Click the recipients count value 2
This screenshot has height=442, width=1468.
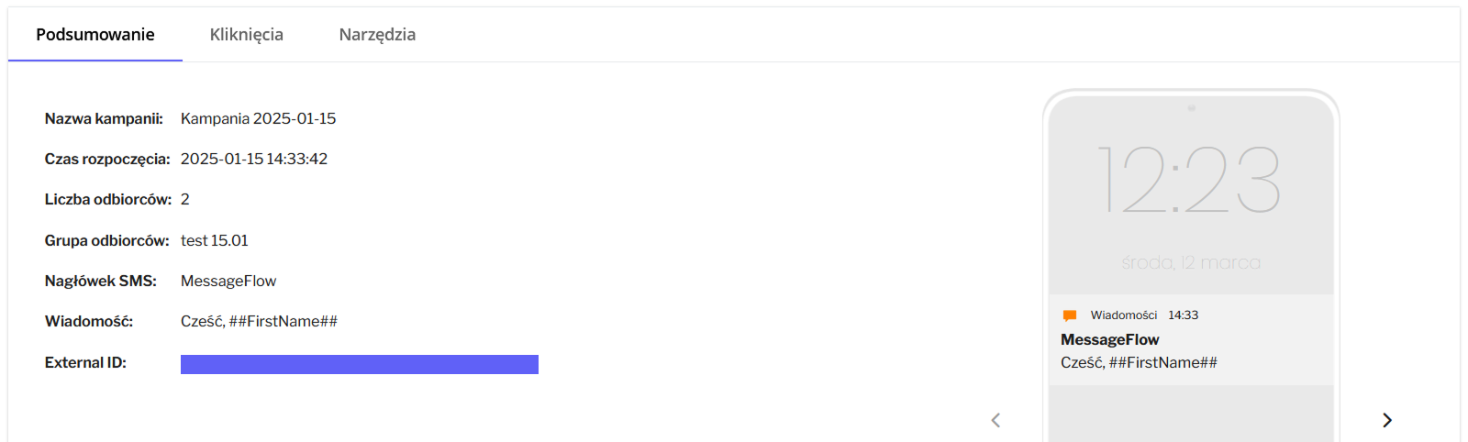click(185, 199)
